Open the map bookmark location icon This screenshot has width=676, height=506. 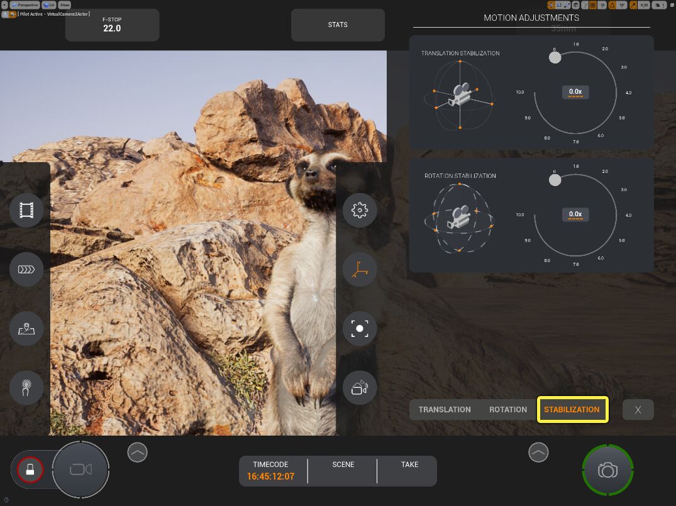pos(26,329)
